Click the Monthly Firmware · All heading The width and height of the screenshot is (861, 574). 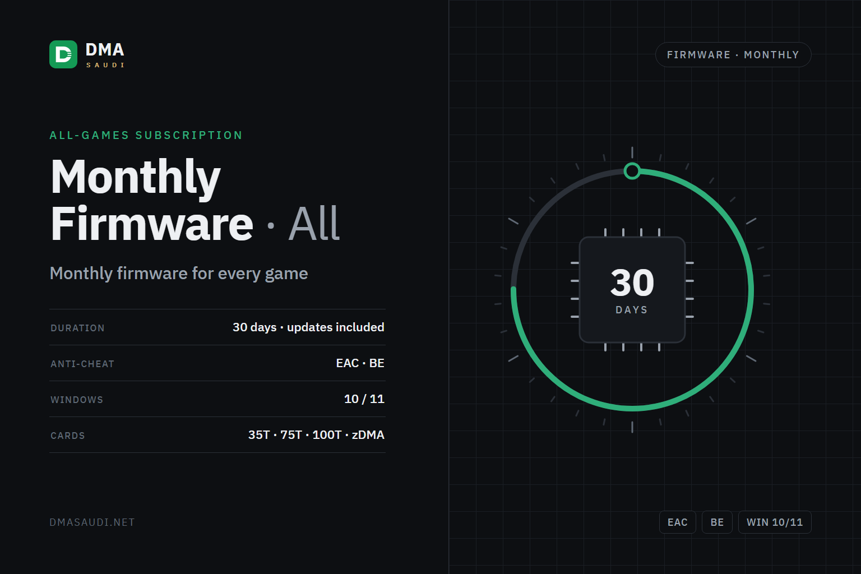pyautogui.click(x=196, y=200)
